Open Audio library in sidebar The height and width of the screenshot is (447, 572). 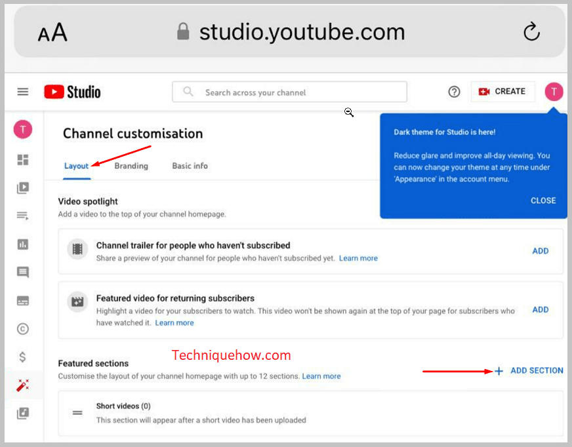point(22,413)
